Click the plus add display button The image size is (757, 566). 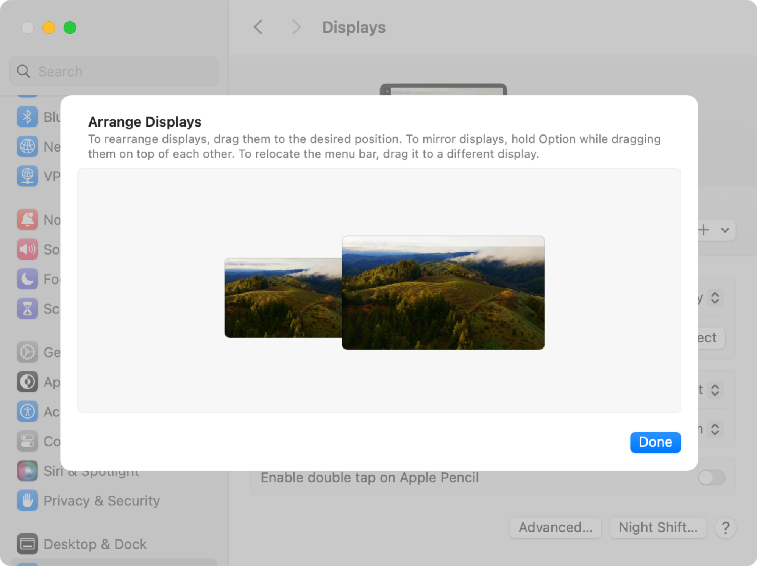point(704,230)
